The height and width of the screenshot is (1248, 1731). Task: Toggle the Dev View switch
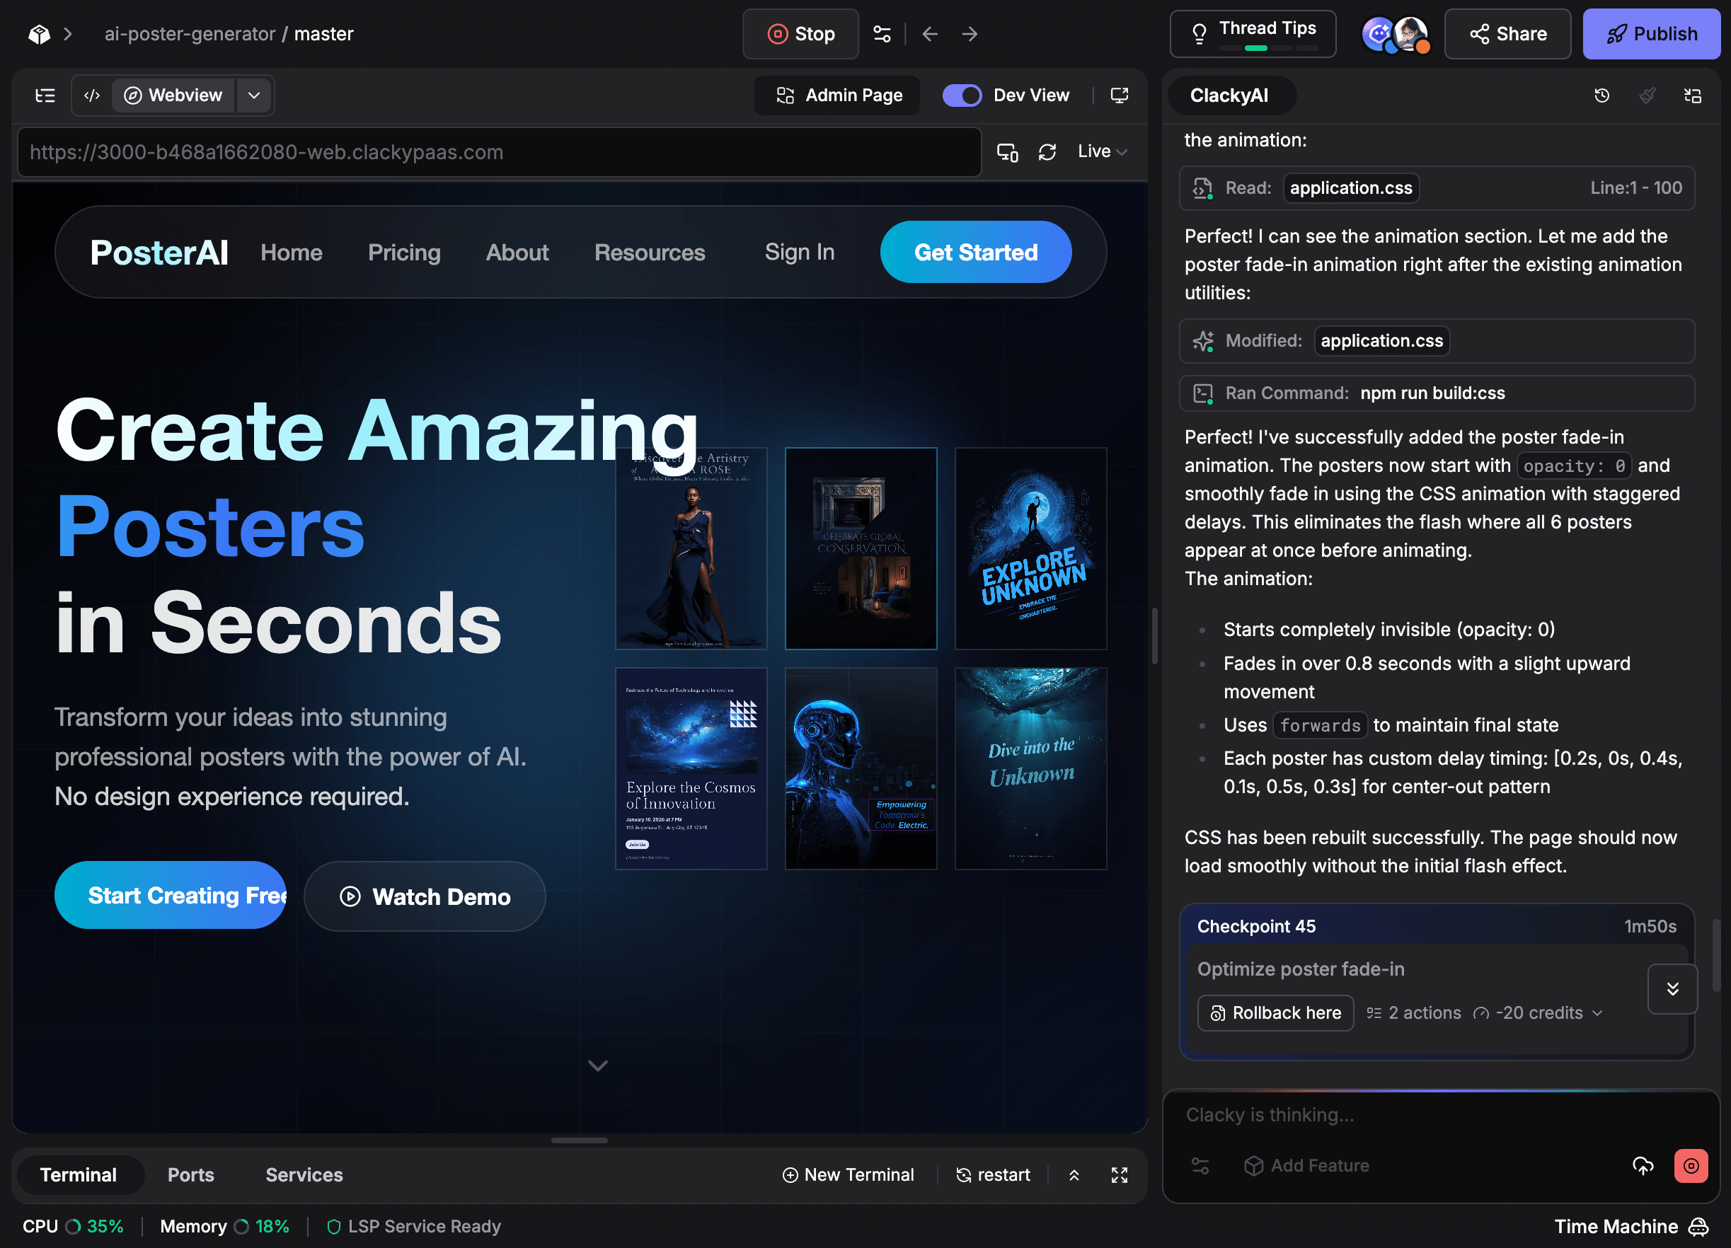(962, 96)
